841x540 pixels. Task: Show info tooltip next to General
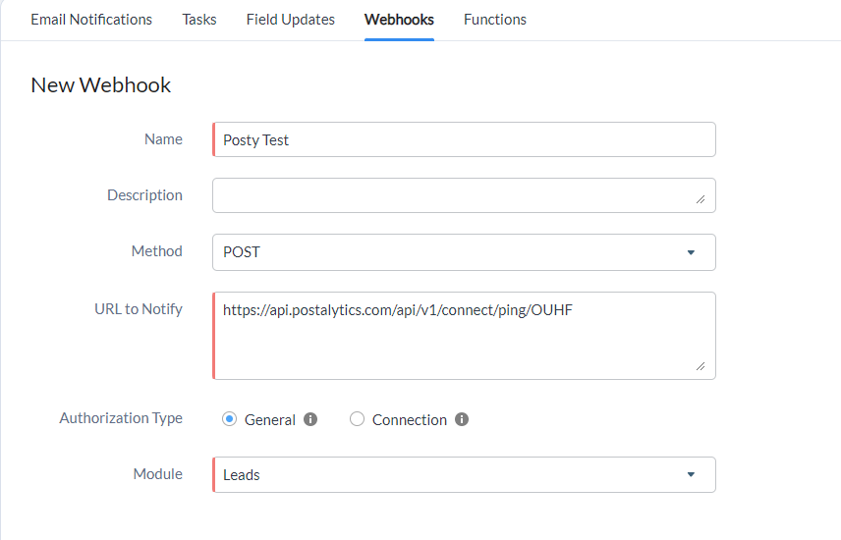[x=310, y=419]
